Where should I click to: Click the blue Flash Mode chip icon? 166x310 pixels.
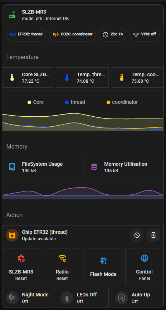[x=103, y=261]
